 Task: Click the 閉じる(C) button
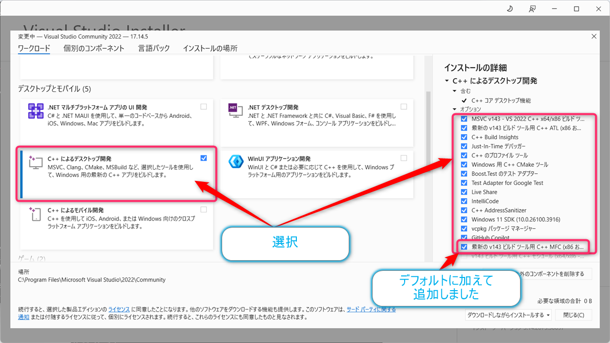tap(573, 315)
